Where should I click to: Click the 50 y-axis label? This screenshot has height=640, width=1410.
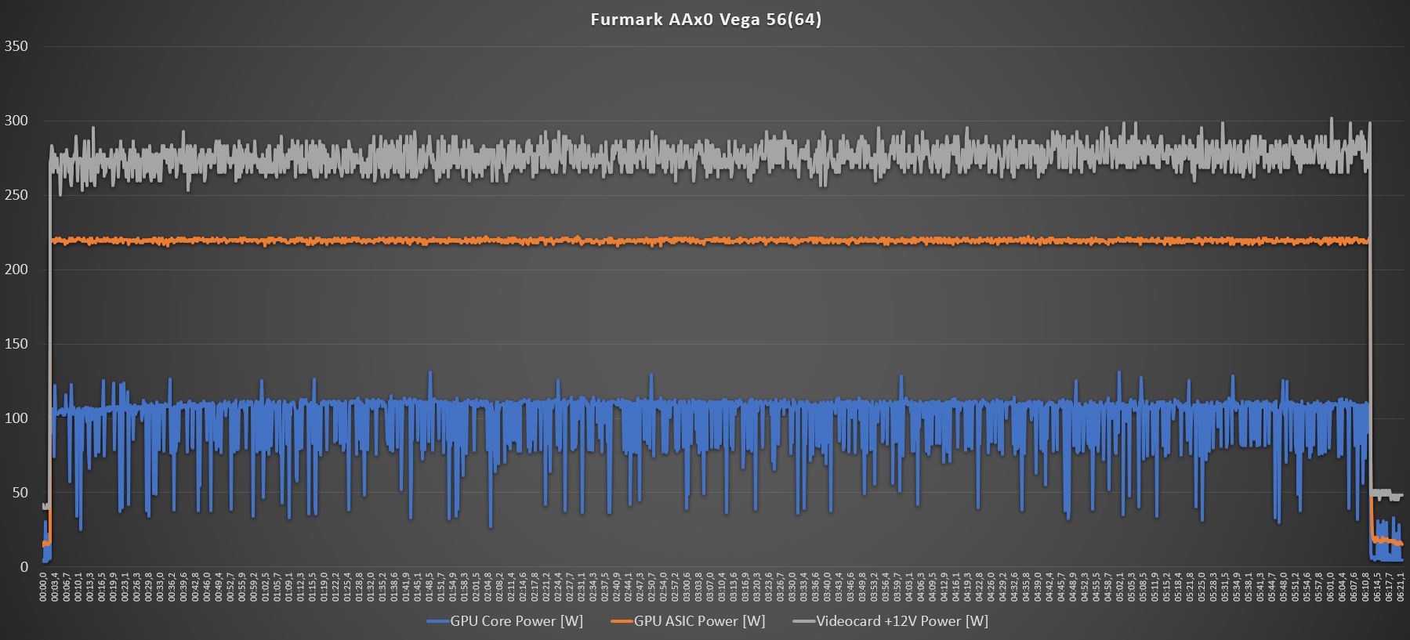[x=20, y=493]
